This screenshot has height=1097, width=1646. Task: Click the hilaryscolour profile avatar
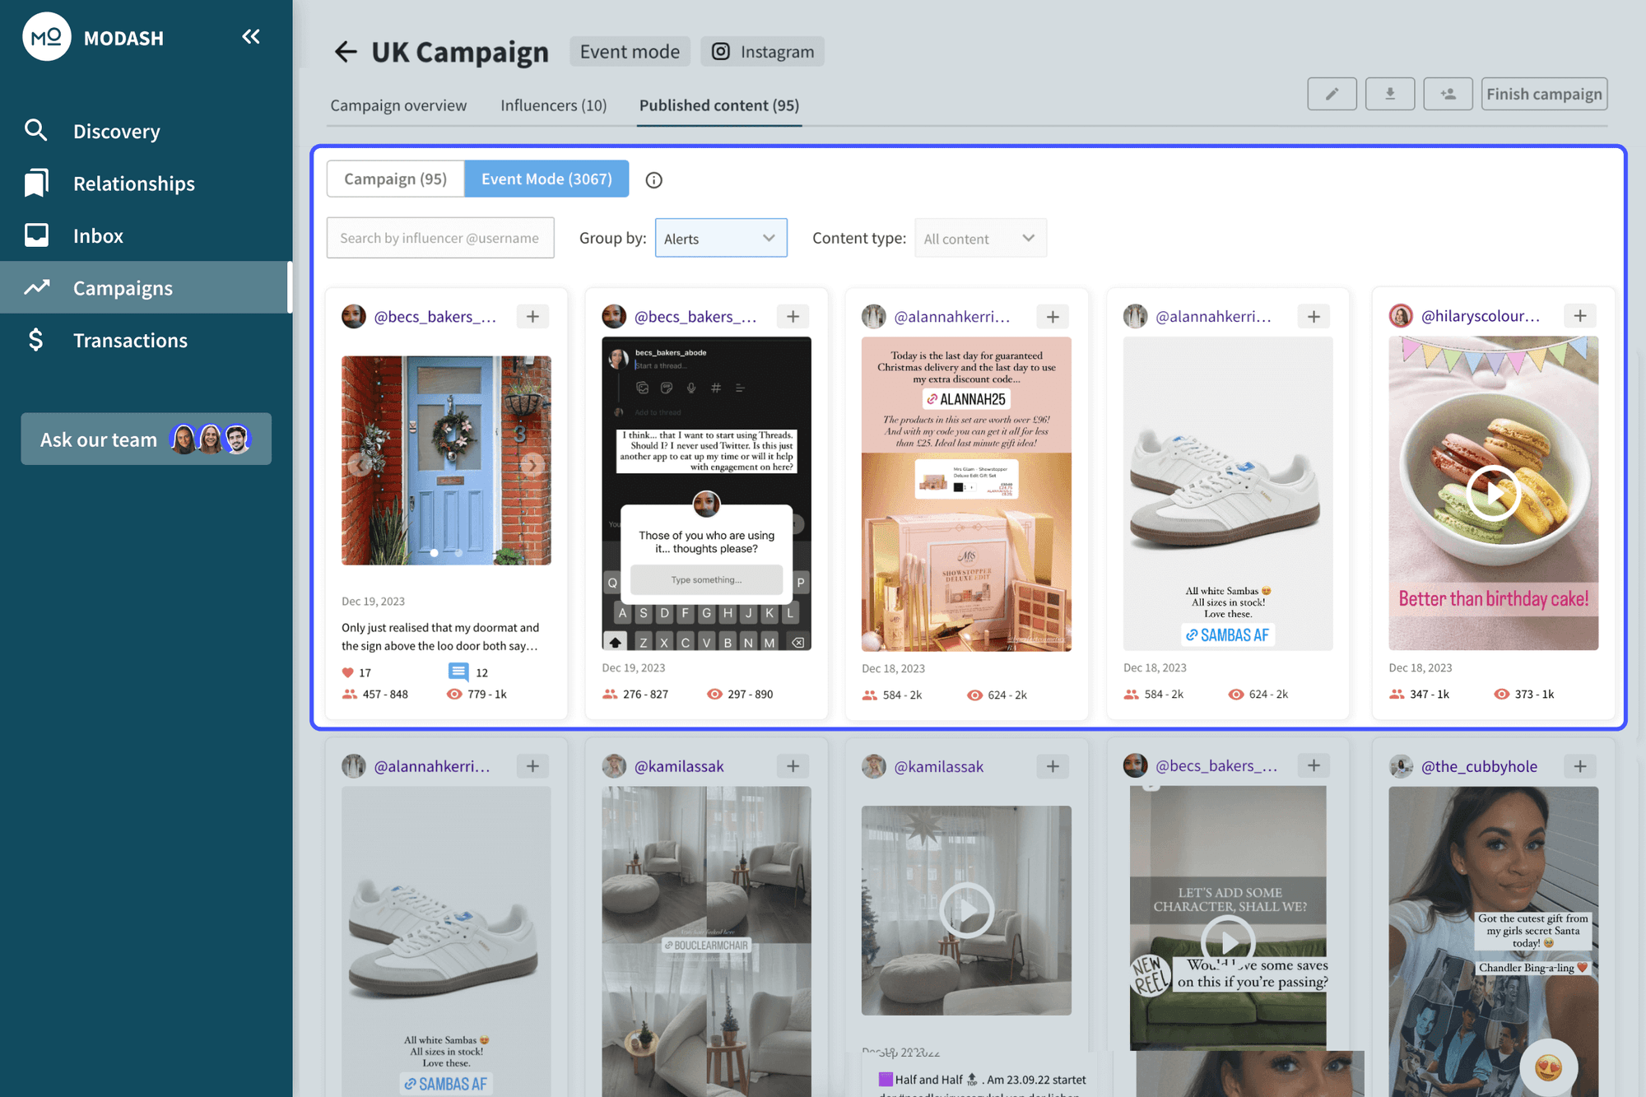pos(1401,316)
